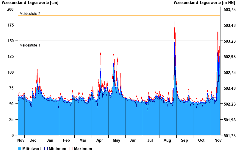Click the 'Wasserstand Tageswerte [cm]' axis title
Viewport: 238px width, 164px height.
point(30,3)
